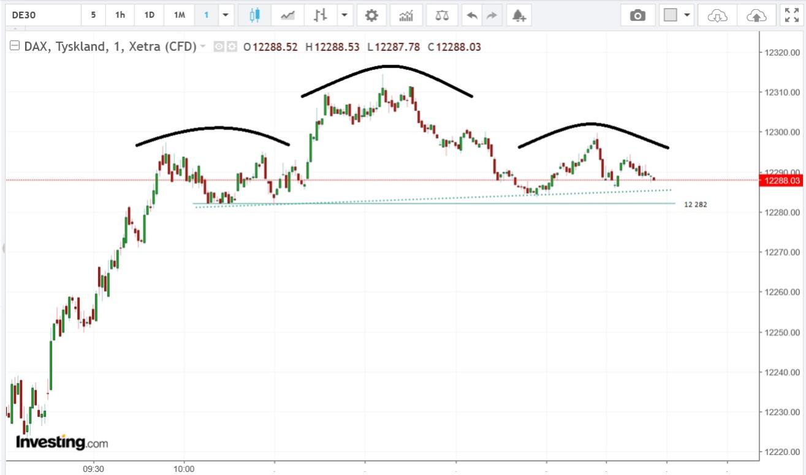Viewport: 806px width, 475px height.
Task: Select the bar chart style icon
Action: coord(319,15)
